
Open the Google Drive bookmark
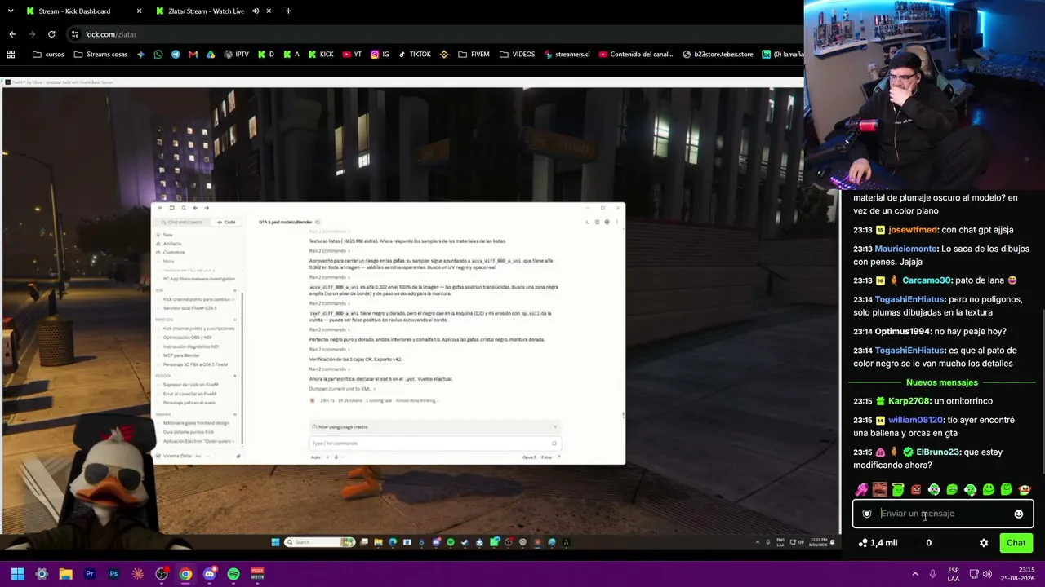pos(211,55)
